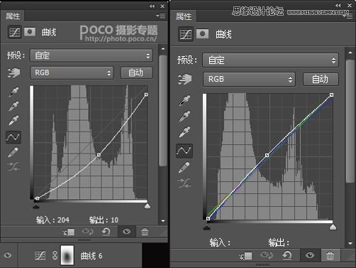This screenshot has height=268, width=356.
Task: Click right panel scrollbar down arrow
Action: [350, 243]
